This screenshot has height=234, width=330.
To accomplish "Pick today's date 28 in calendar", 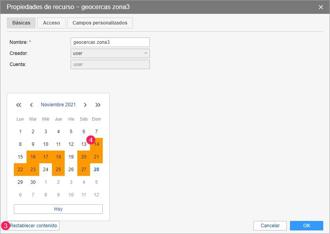I will point(96,170).
